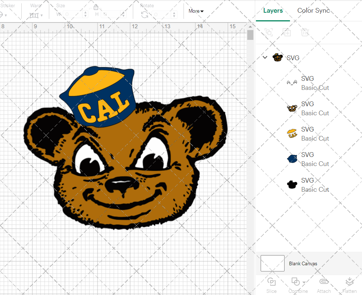Click the duplicate layer icon in Layers panel
The width and height of the screenshot is (362, 295).
269,32
